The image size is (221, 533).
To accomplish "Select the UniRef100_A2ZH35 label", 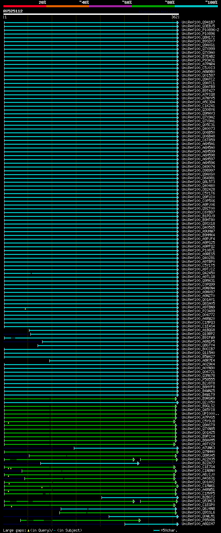I will click(x=198, y=459).
